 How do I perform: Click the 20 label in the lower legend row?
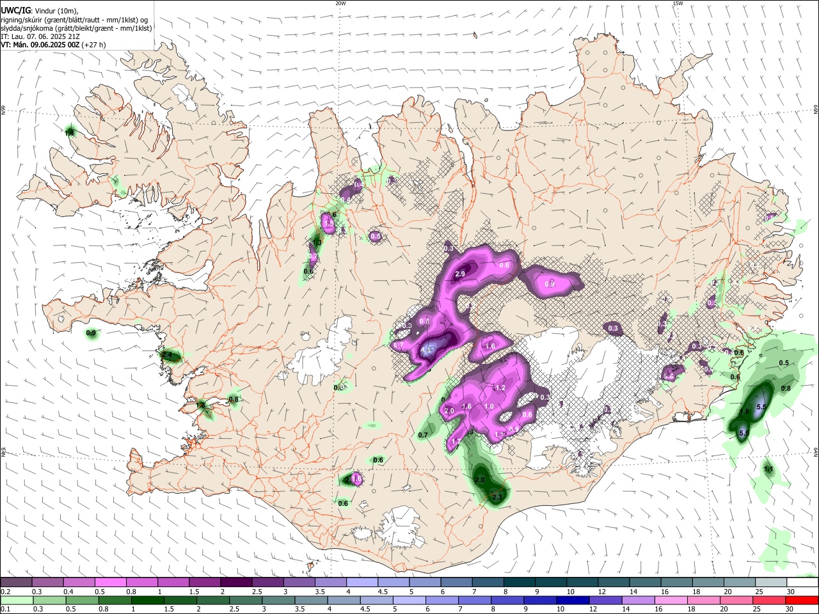click(725, 610)
